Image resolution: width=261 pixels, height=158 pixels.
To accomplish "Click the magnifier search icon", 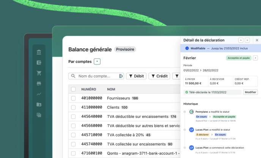I will click(73, 76).
